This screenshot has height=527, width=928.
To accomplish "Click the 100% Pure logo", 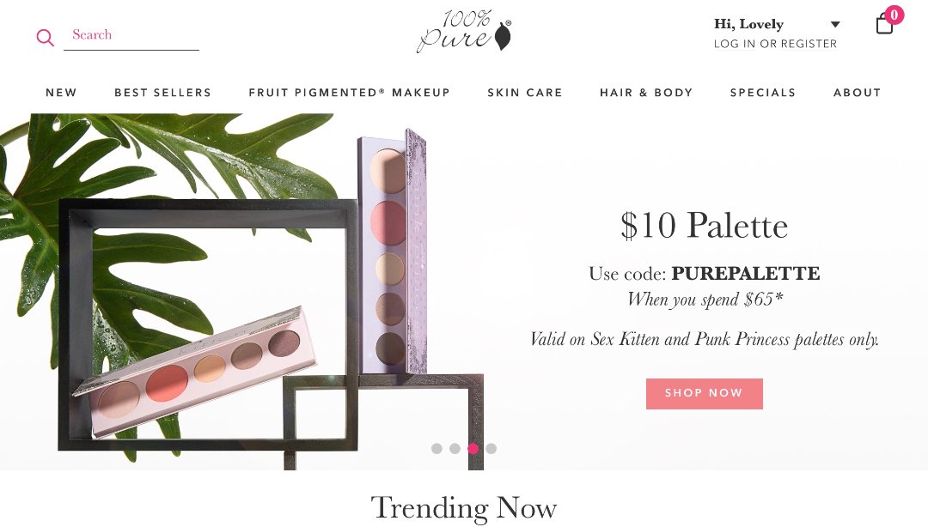I will pyautogui.click(x=464, y=32).
